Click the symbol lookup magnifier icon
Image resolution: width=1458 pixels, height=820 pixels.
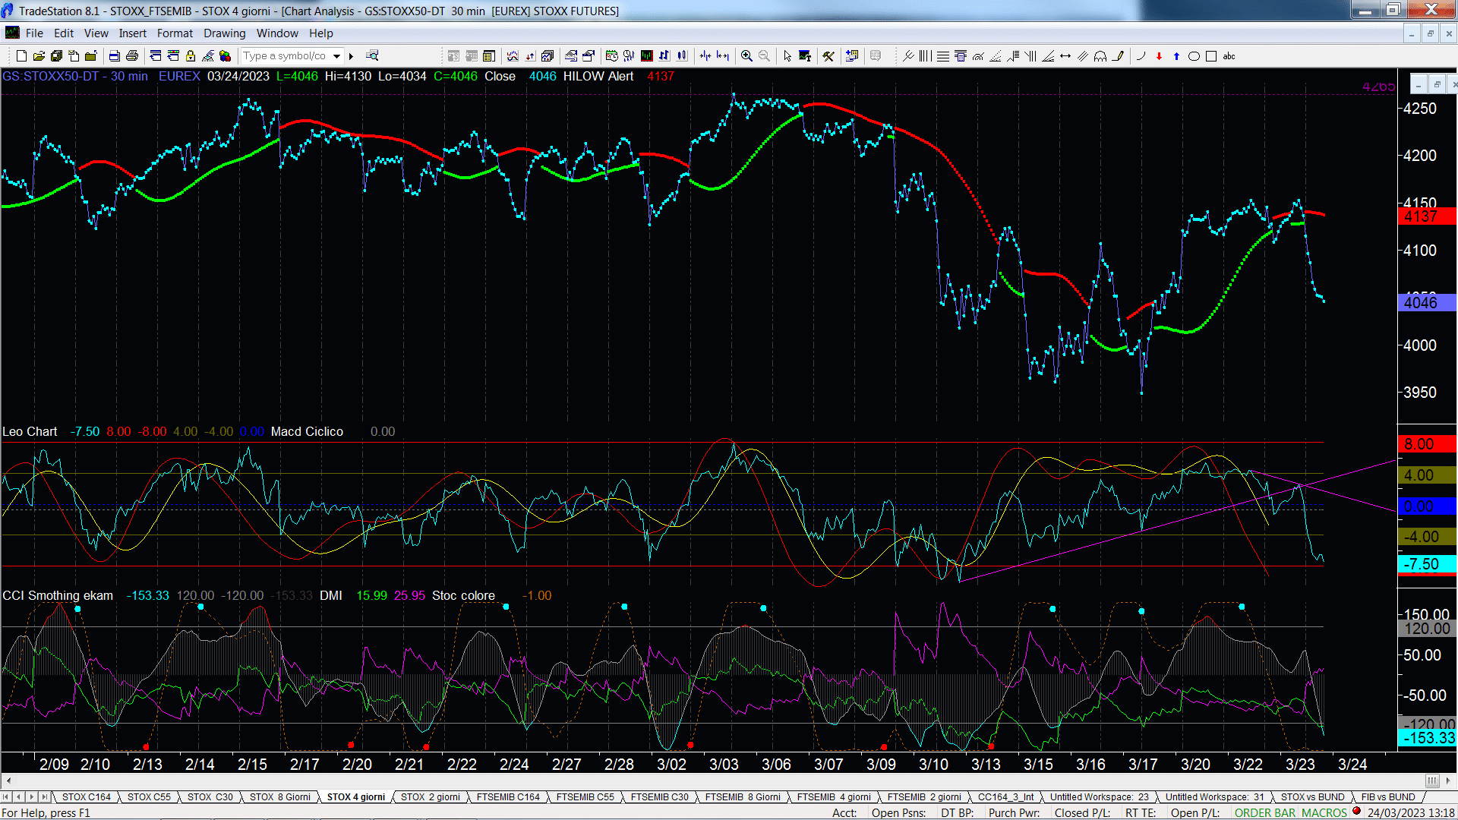(x=372, y=56)
